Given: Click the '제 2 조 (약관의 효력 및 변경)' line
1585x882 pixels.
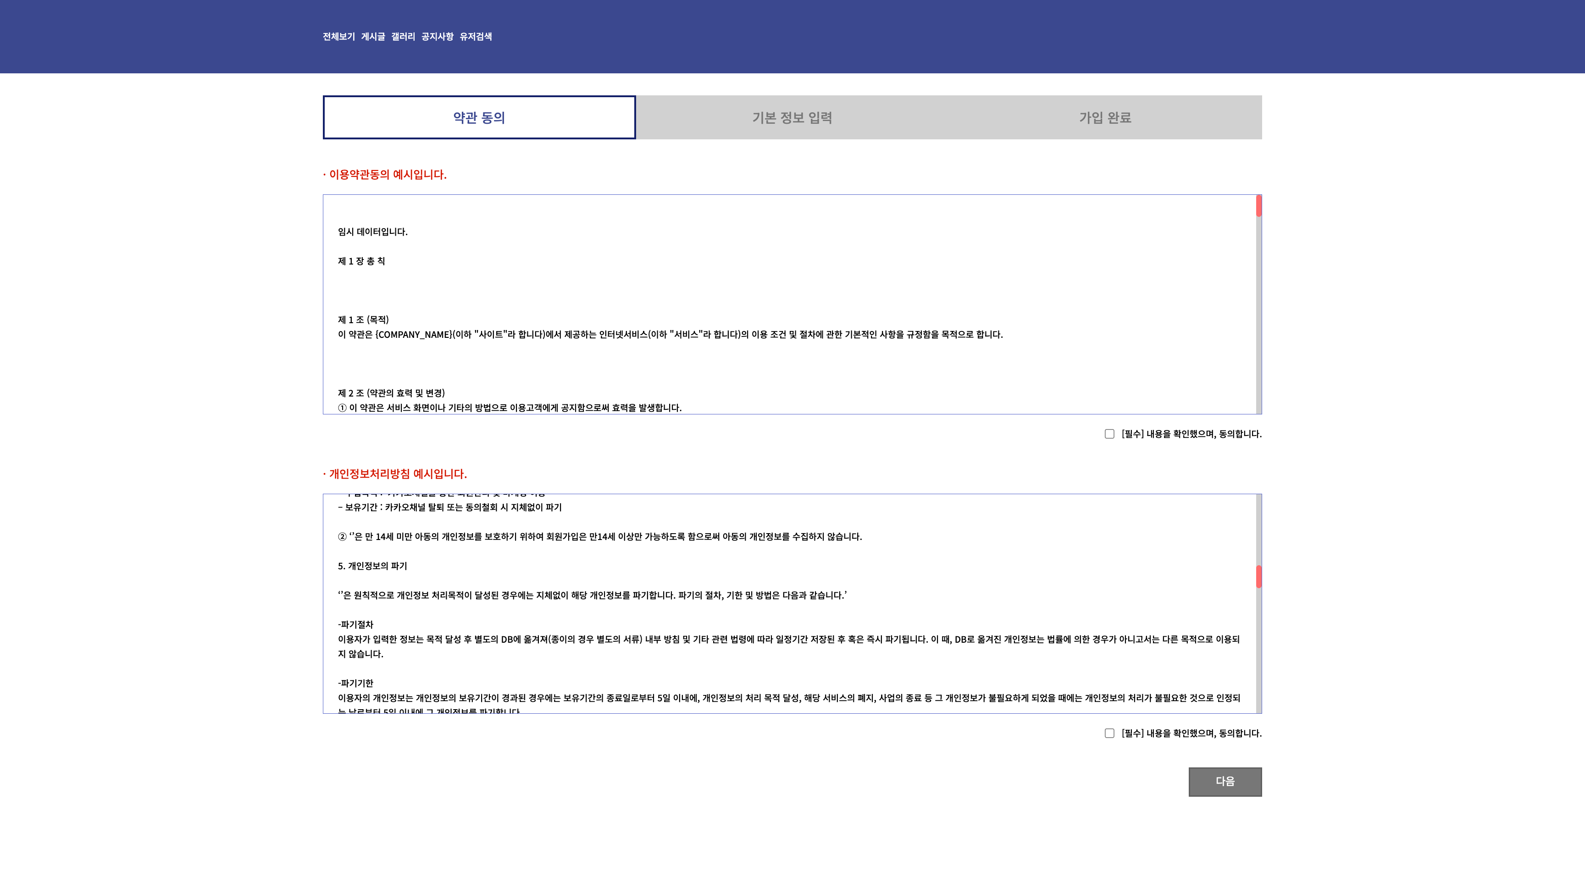Looking at the screenshot, I should pos(391,393).
